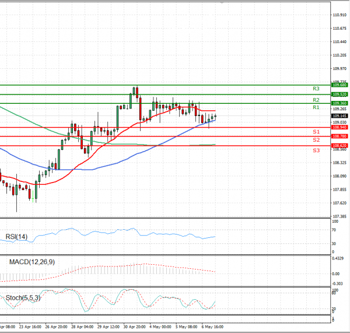Click the 5 May 08:00 time label
Image resolution: width=350 pixels, height=333 pixels.
point(187,327)
